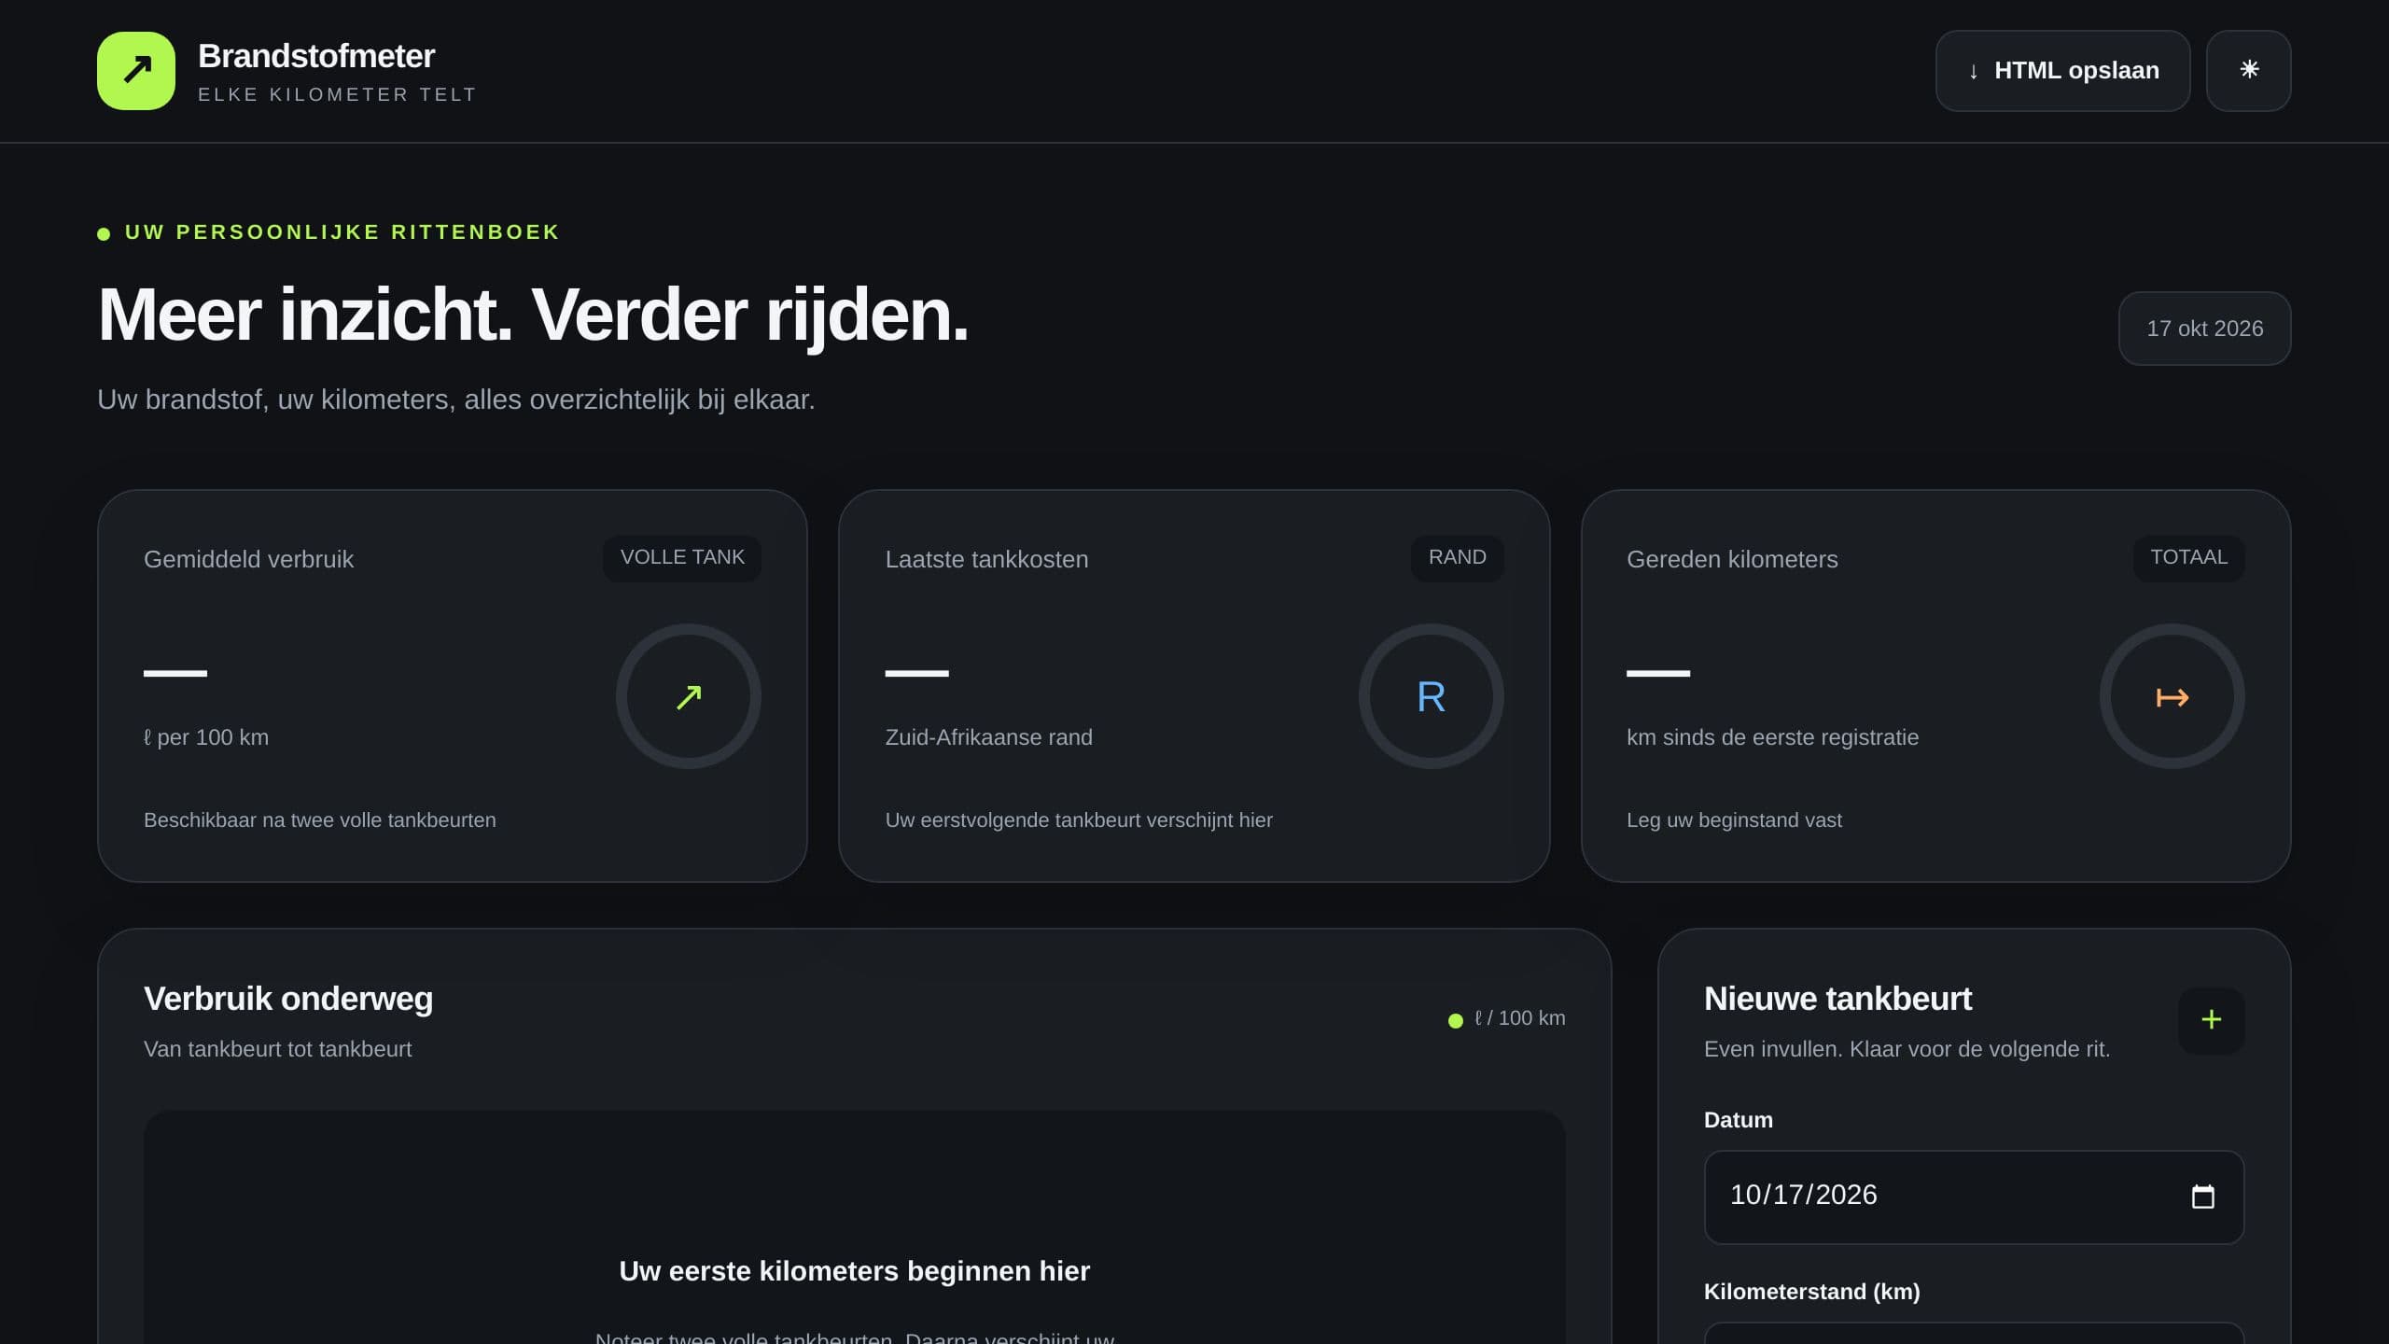Click the Gemiddeld verbruik label

248,559
